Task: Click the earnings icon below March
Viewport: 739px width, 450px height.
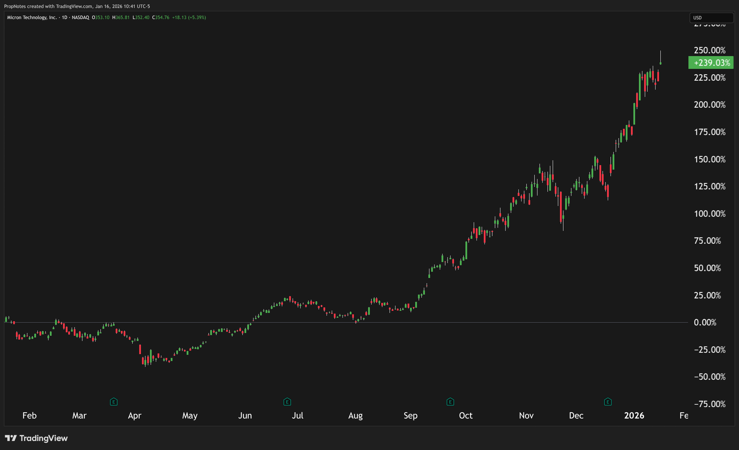Action: [x=114, y=402]
